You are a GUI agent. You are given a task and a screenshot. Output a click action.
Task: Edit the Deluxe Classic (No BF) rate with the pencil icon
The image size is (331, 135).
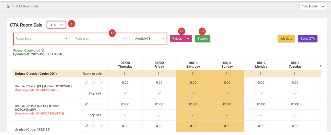coord(86,104)
